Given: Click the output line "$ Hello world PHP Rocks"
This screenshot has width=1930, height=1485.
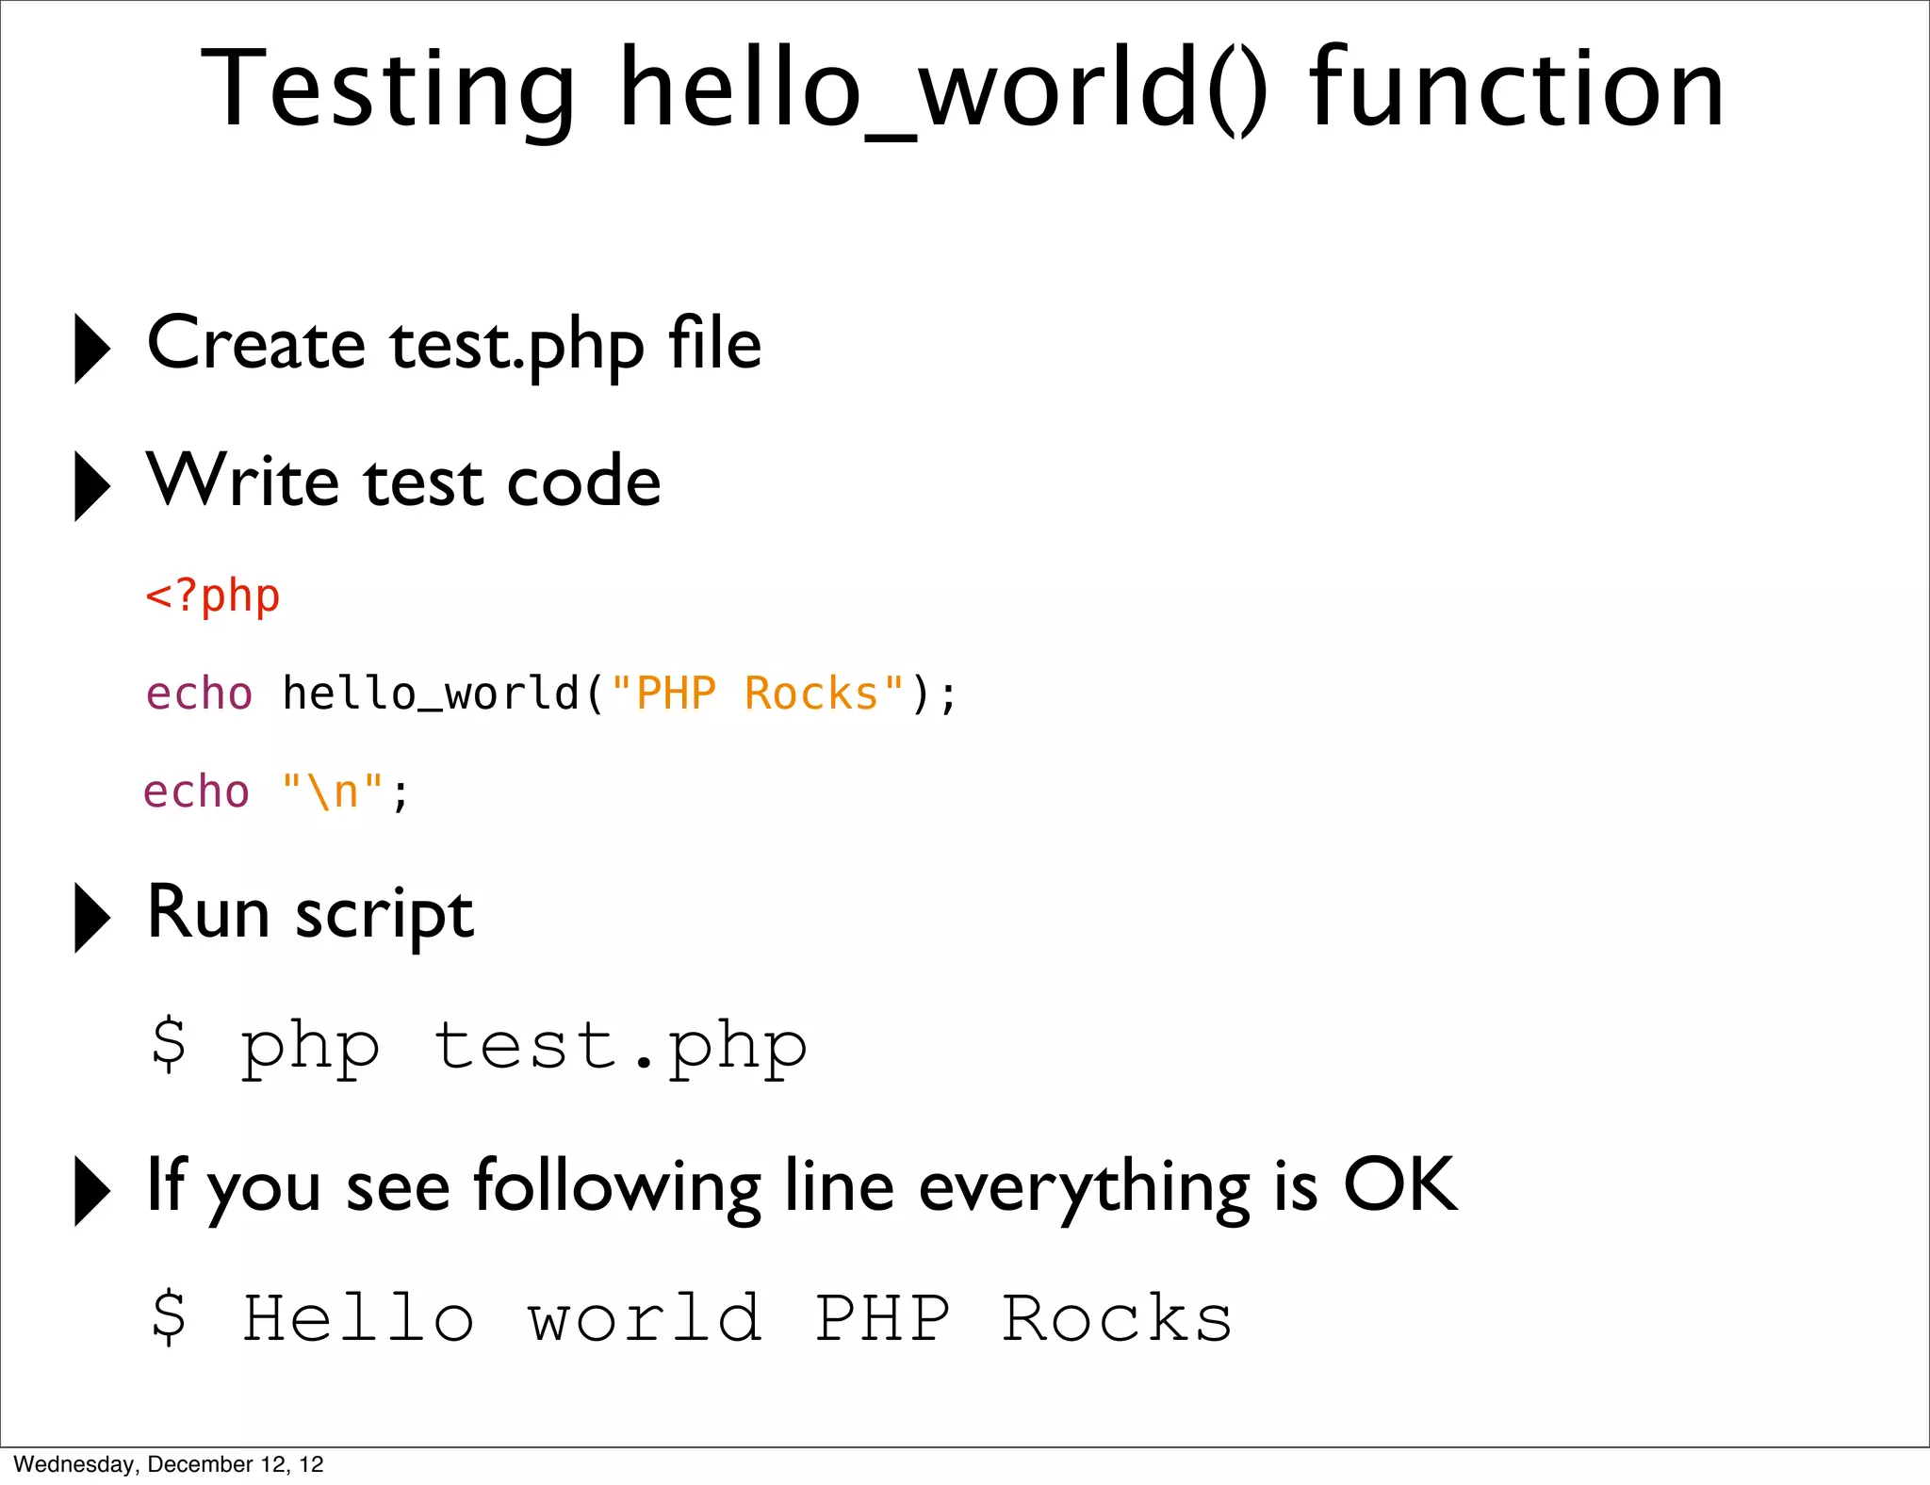Looking at the screenshot, I should pos(691,1317).
